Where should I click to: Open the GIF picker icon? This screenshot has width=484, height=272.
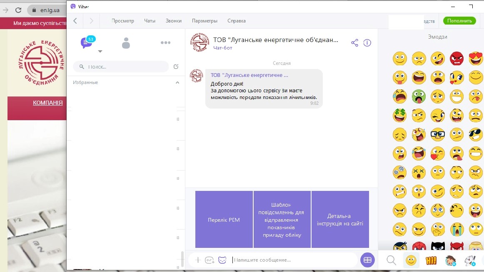click(210, 260)
